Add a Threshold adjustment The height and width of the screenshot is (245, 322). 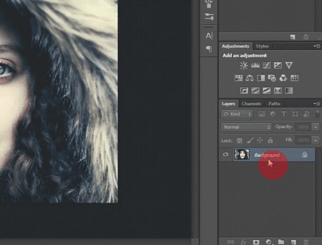coord(266,91)
